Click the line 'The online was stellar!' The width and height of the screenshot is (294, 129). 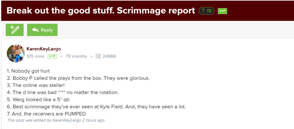36,85
